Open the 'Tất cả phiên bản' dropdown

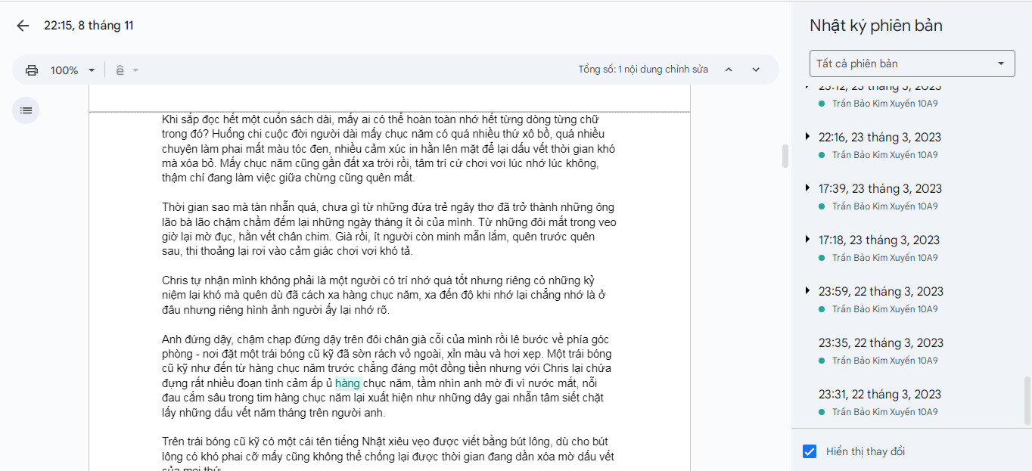(x=912, y=64)
